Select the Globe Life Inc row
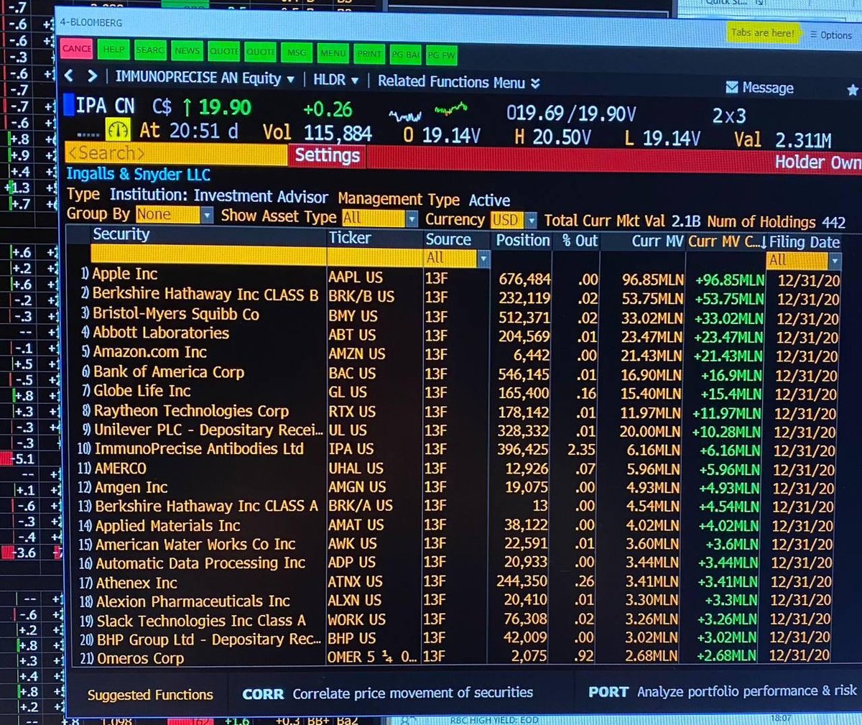 click(460, 392)
